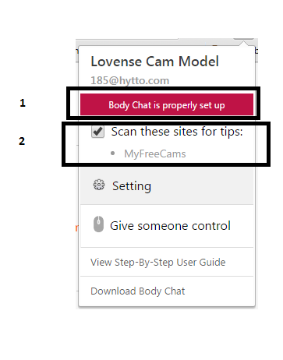Choose the Give someone control option

(x=170, y=226)
